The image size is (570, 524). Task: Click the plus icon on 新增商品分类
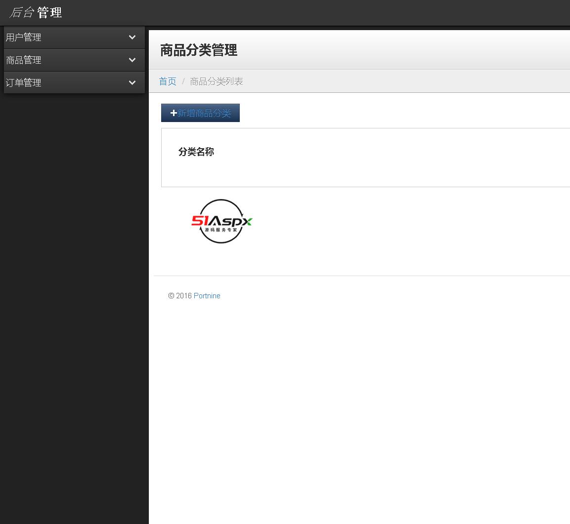pos(174,113)
